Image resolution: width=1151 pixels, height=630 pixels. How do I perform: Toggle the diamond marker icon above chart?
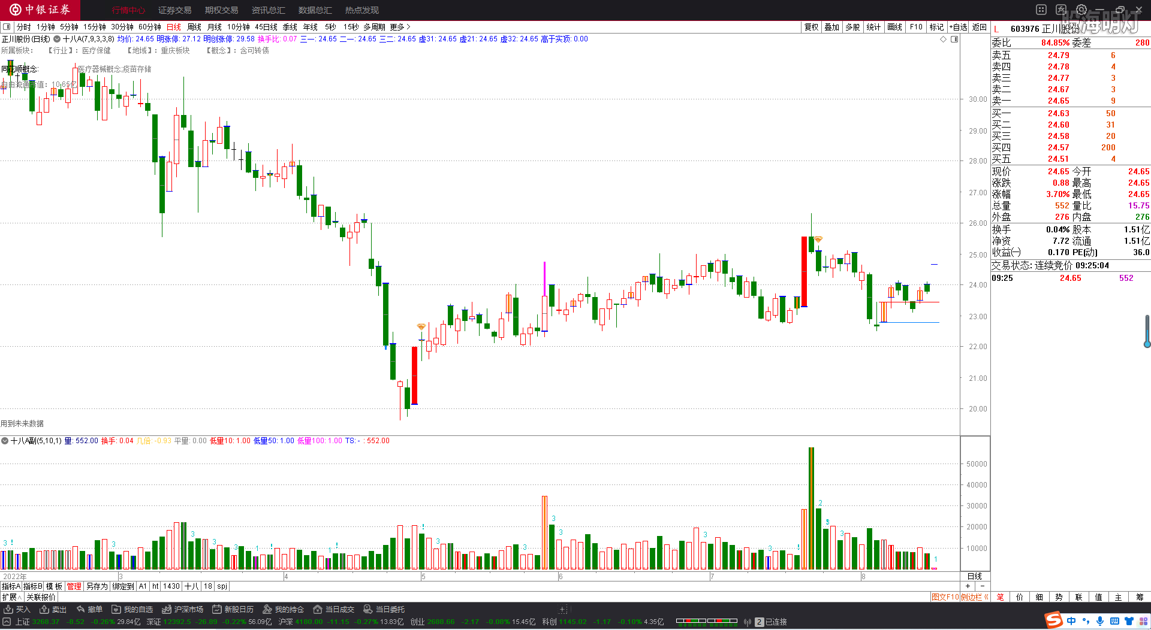tap(943, 39)
